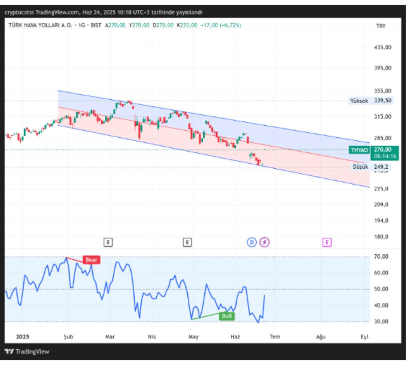This screenshot has width=407, height=365.
Task: Click the Ağu month label
Action: pyautogui.click(x=321, y=337)
